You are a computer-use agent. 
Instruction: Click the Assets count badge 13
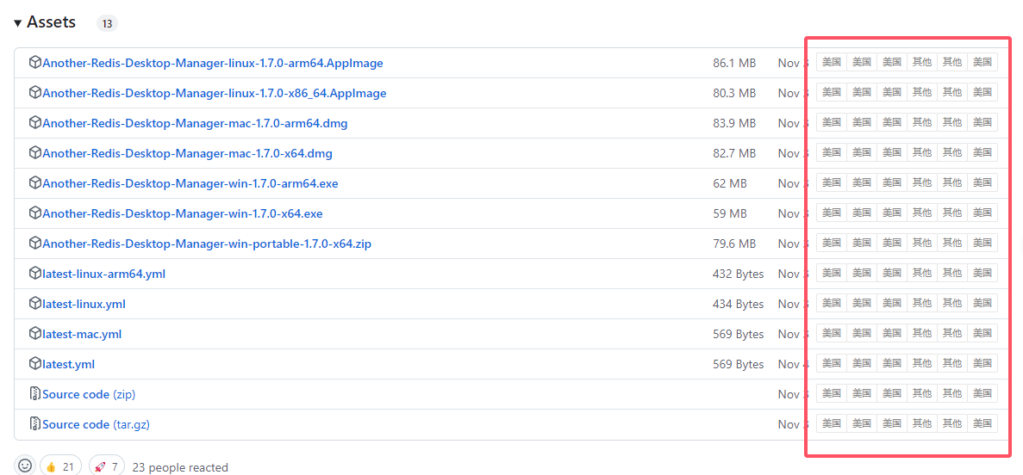107,24
